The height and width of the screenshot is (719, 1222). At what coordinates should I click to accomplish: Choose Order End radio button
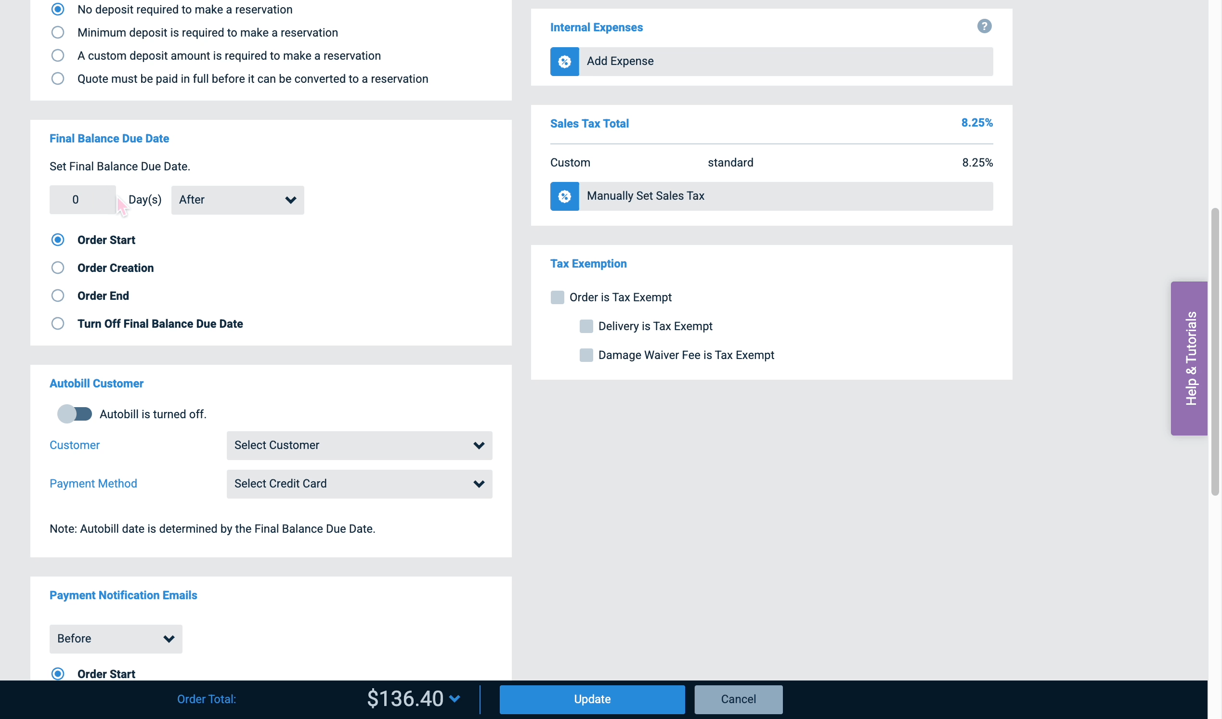(x=58, y=296)
